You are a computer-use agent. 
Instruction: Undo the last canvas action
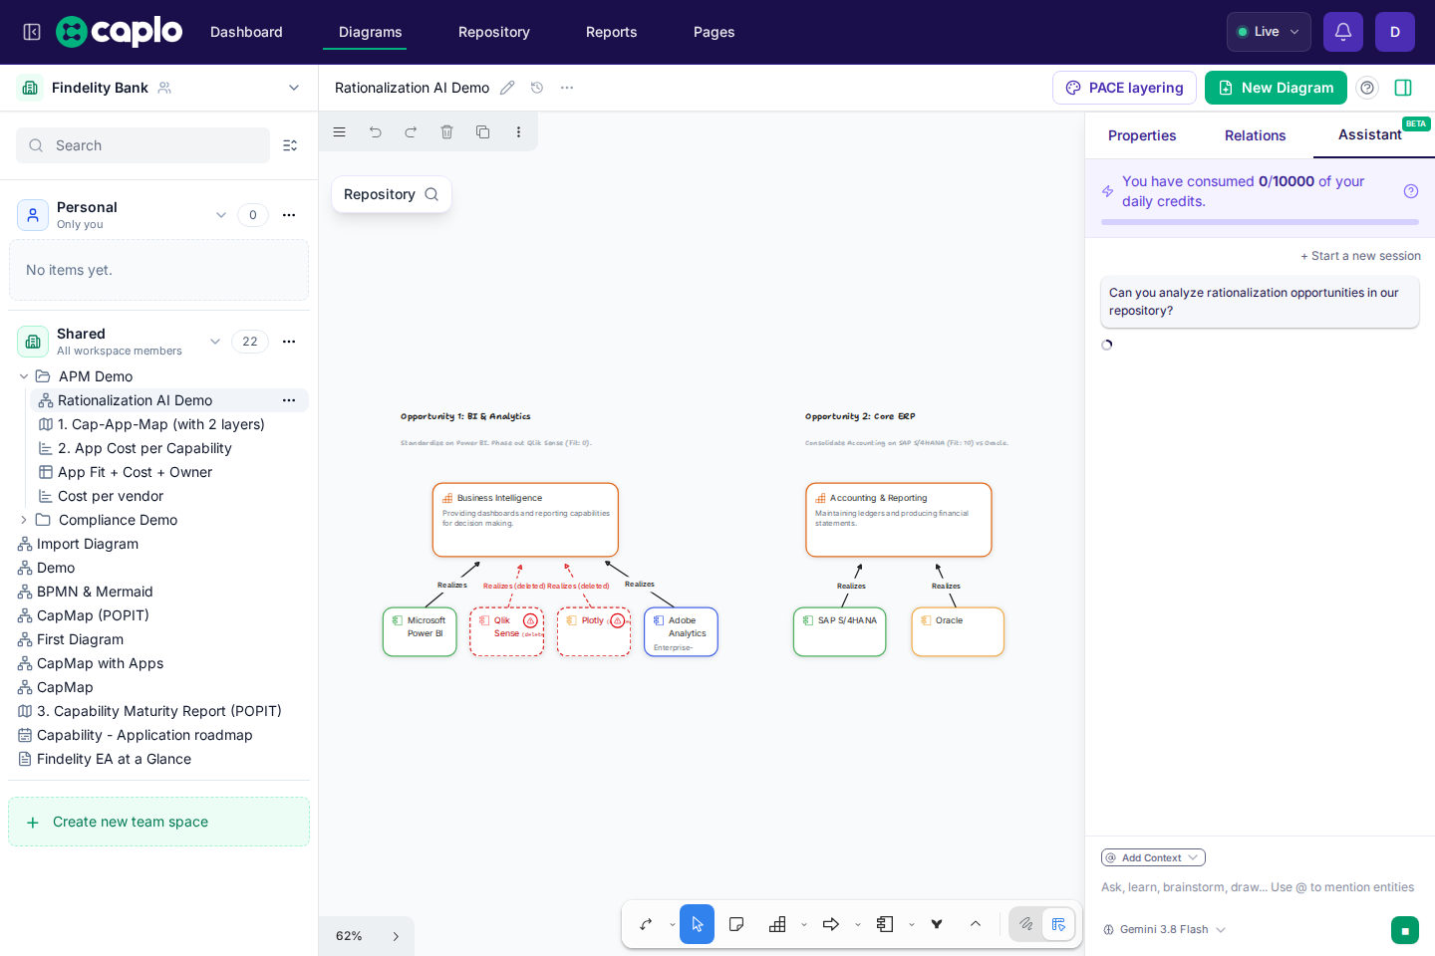[x=375, y=131]
